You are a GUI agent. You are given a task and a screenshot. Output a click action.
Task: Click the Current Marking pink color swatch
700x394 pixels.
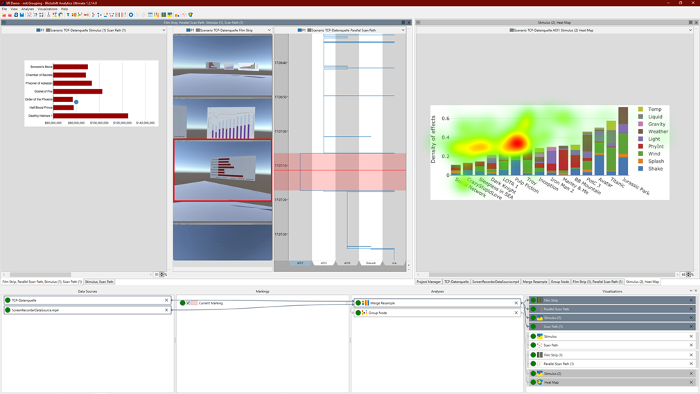(194, 303)
